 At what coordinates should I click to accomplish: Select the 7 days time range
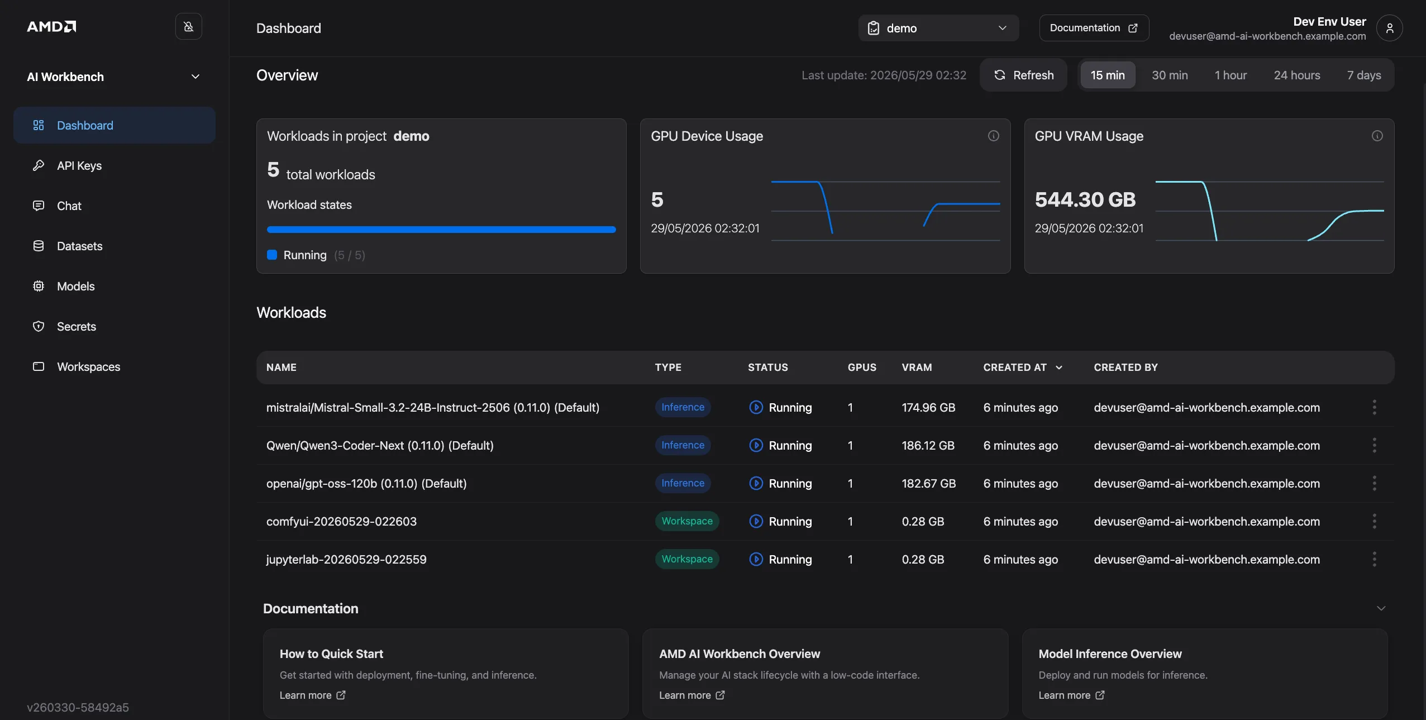1364,75
